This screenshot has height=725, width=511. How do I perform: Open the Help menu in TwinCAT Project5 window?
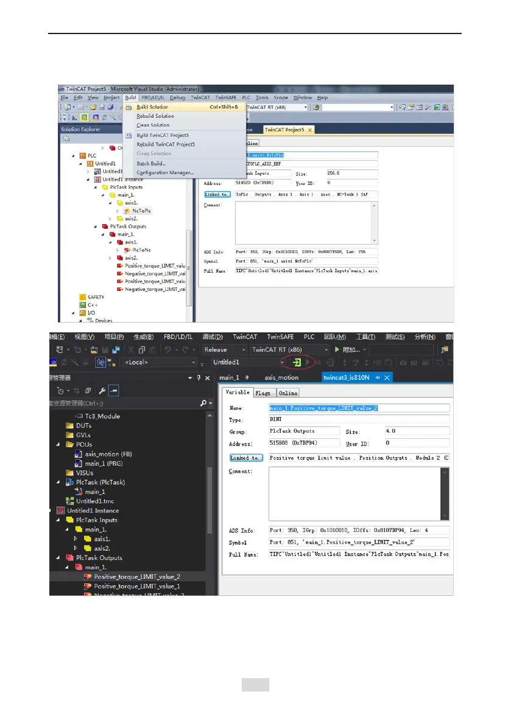point(322,97)
